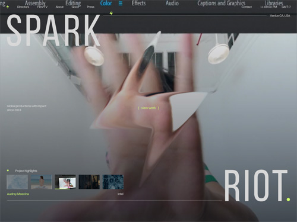Switch to the Assembly workspace tab
The image size is (297, 222).
click(x=35, y=3)
